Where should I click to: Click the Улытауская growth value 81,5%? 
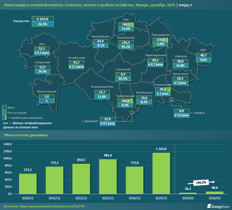[x=124, y=79]
